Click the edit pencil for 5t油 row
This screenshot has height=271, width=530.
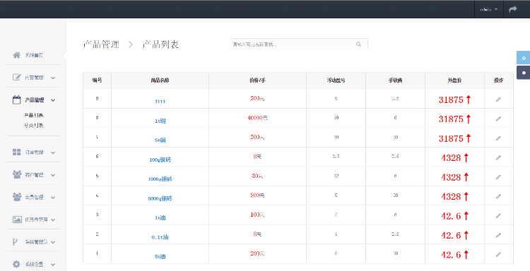(498, 255)
